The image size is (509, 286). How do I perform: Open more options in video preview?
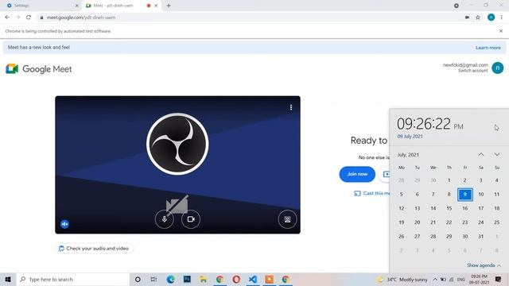pyautogui.click(x=291, y=107)
